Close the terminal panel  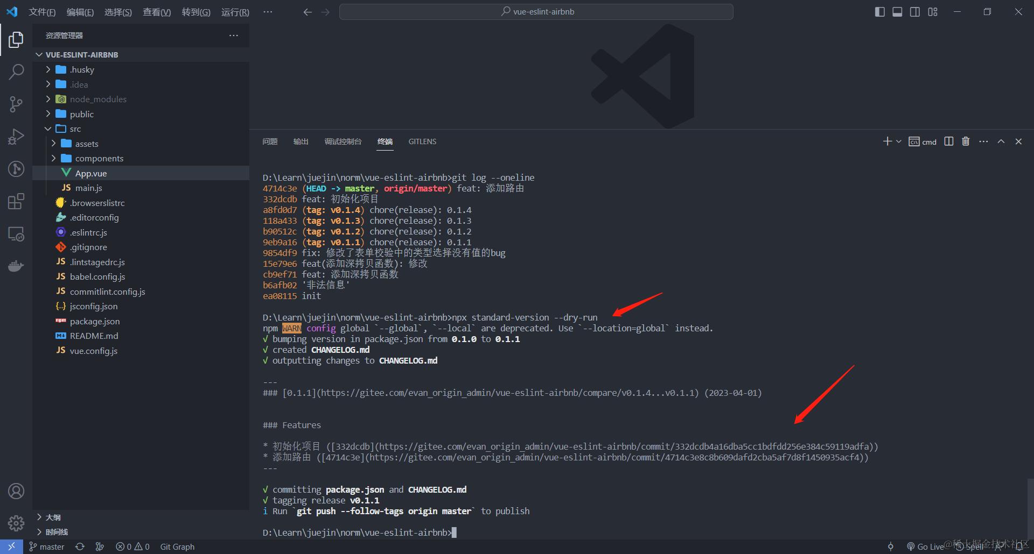(x=1018, y=141)
